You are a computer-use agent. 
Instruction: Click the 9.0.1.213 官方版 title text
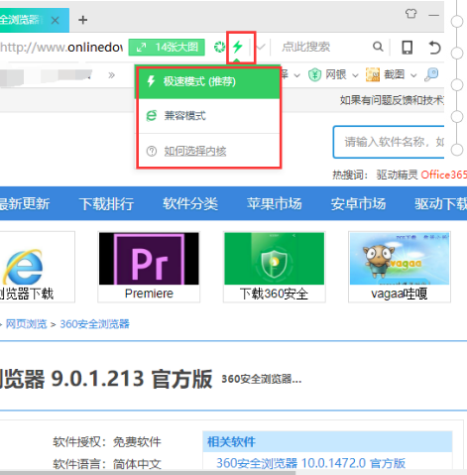(132, 379)
